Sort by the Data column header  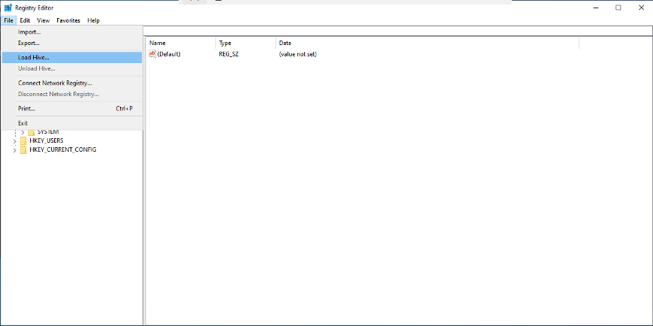(427, 43)
